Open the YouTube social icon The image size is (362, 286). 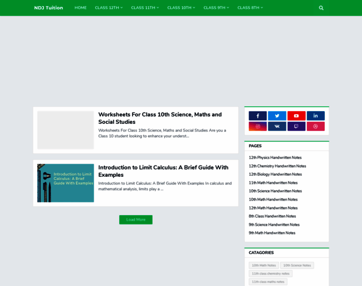[x=296, y=116]
